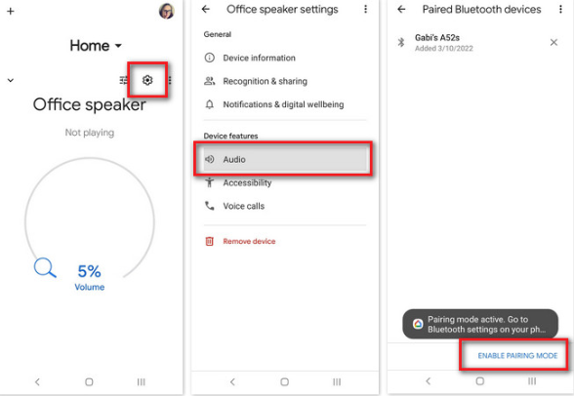
Task: Open overflow menu in Paired Bluetooth devices
Action: (x=560, y=10)
